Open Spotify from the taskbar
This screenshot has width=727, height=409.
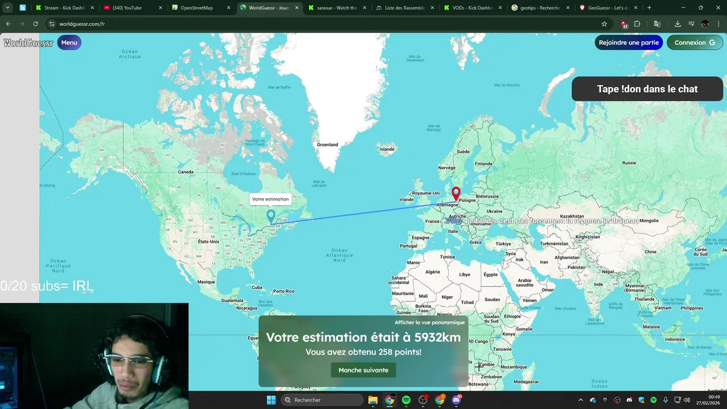click(406, 400)
